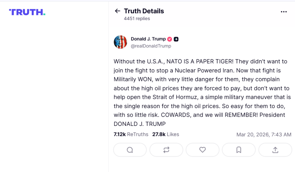
Task: Click the 4451 replies count
Action: [137, 18]
